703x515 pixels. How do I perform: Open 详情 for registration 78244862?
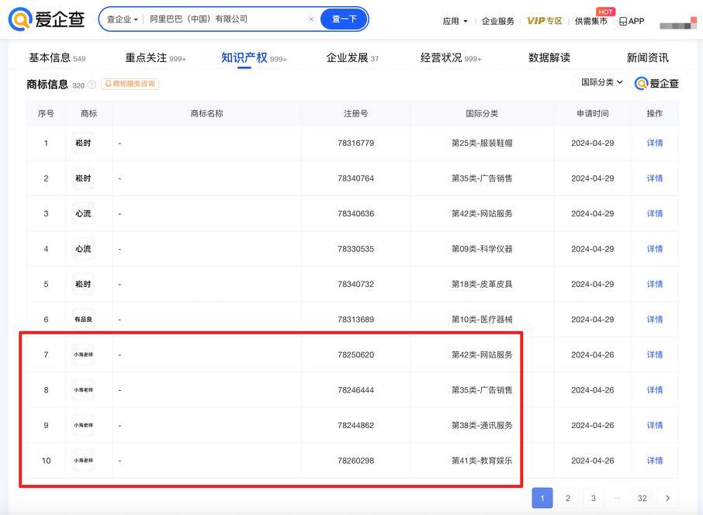(655, 425)
